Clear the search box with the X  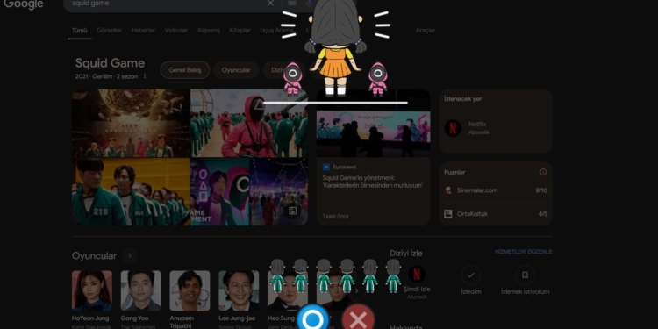click(271, 4)
